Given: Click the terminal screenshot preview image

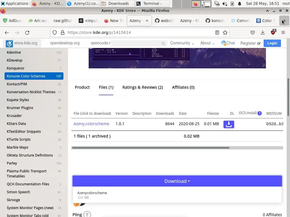Looking at the screenshot, I should pyautogui.click(x=177, y=58).
